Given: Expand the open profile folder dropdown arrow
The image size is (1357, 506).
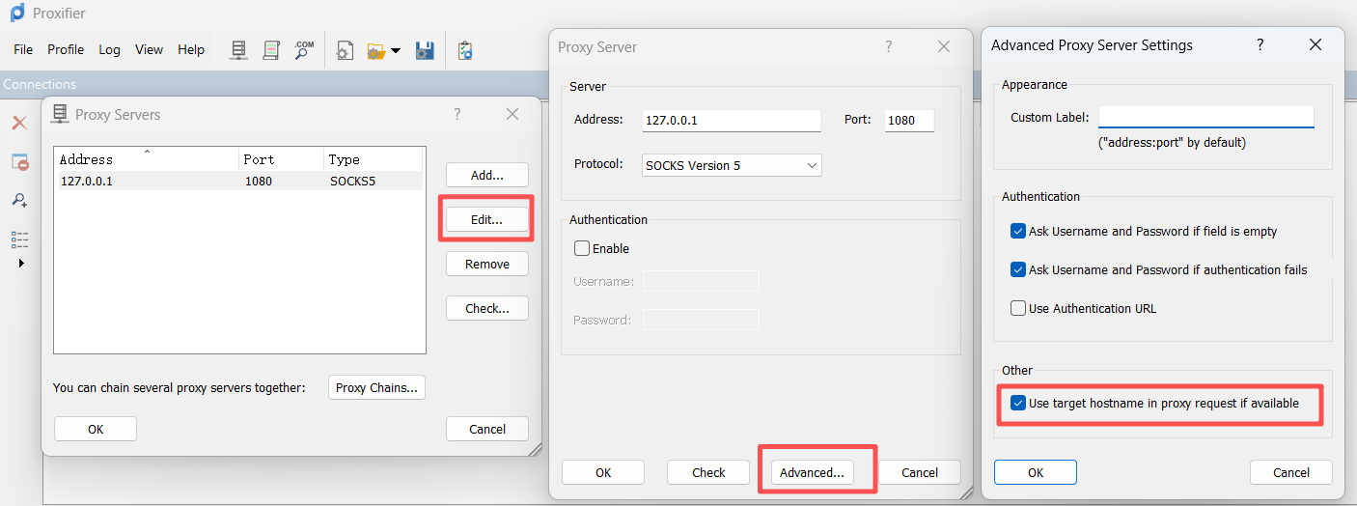Looking at the screenshot, I should click(x=396, y=50).
